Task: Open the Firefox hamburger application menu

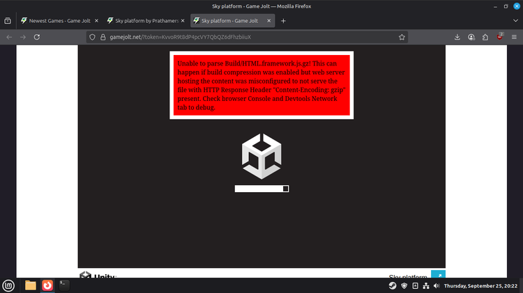Action: click(x=514, y=37)
